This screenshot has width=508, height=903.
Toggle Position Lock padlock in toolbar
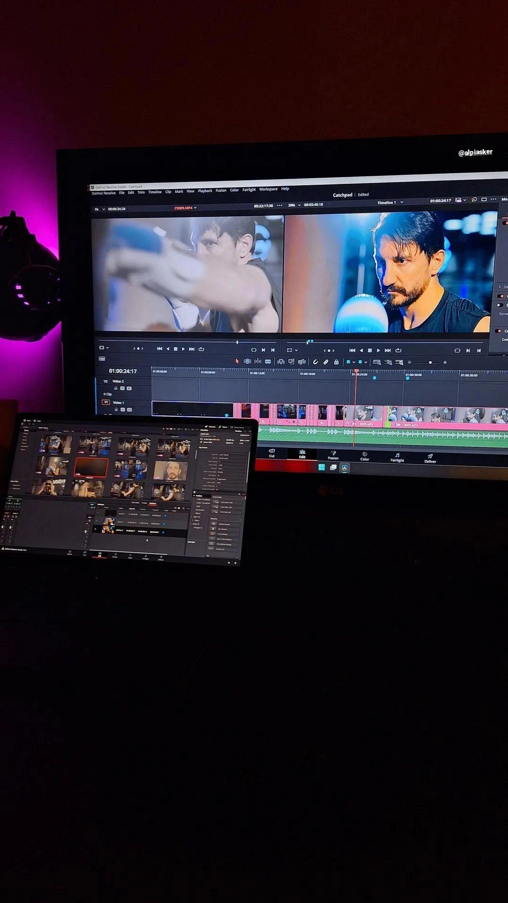336,362
